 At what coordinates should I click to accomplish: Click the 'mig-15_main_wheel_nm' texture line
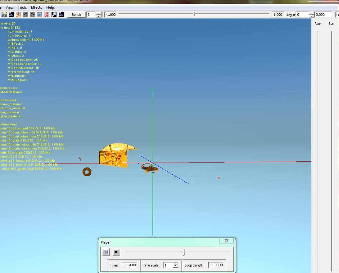coord(32,148)
